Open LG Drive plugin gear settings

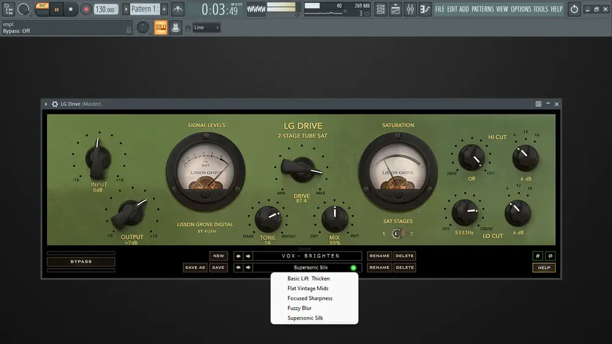coord(54,104)
